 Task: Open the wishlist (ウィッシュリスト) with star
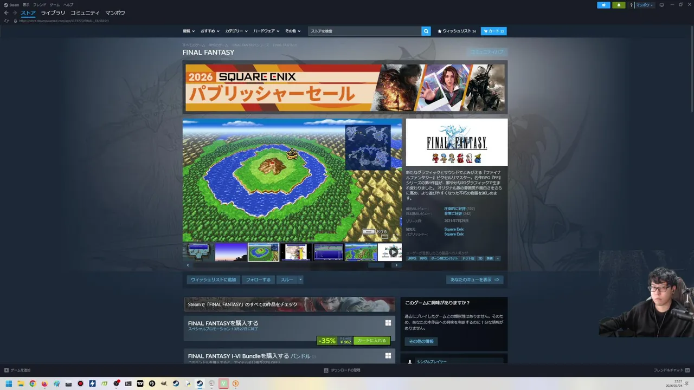click(x=457, y=31)
